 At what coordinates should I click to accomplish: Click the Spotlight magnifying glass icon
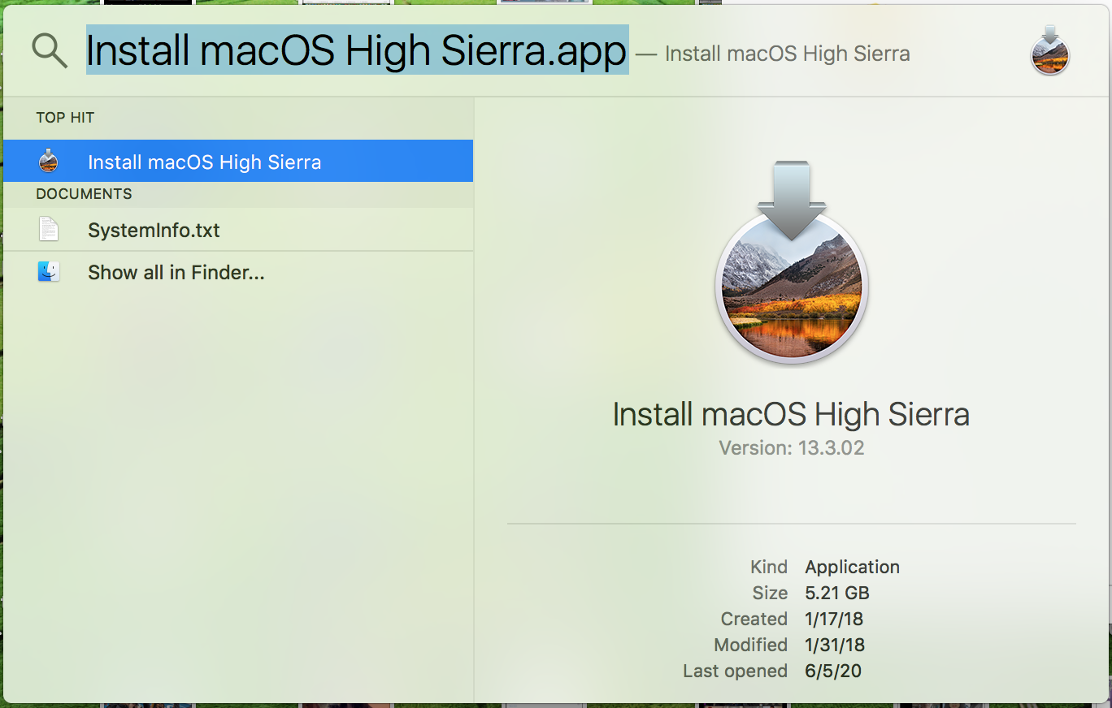click(x=50, y=51)
